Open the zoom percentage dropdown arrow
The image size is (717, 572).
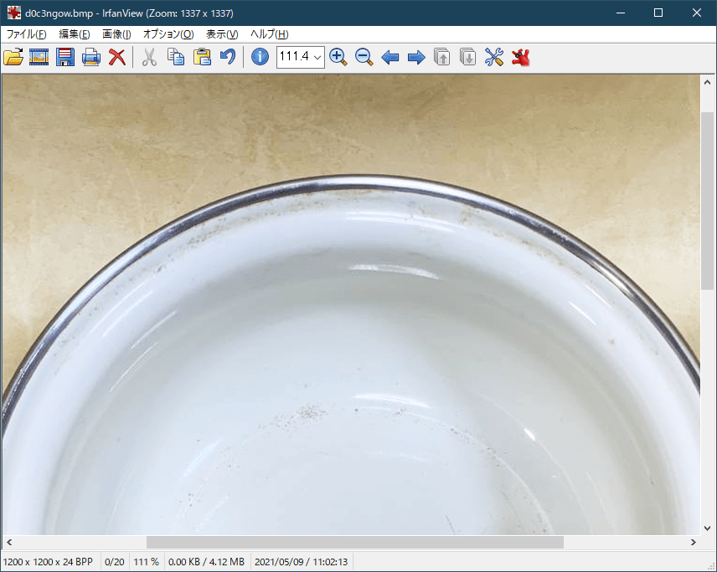[317, 57]
